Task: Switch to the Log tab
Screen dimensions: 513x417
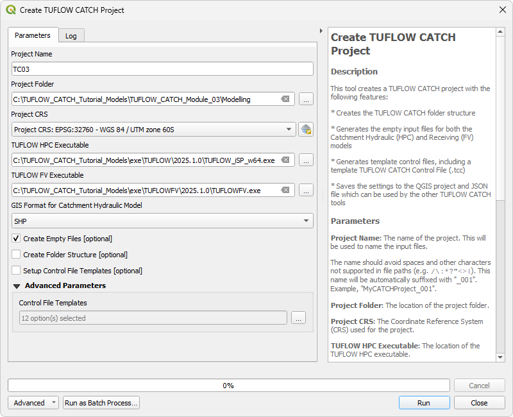Action: point(71,36)
